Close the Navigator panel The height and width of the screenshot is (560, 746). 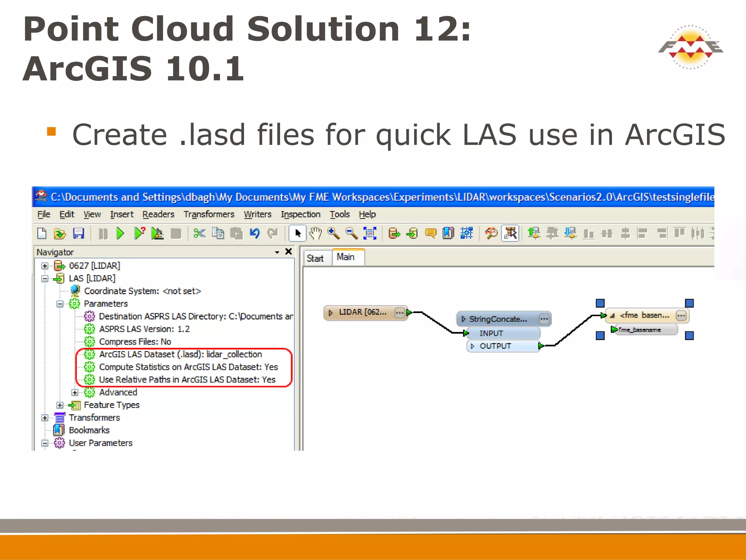288,252
